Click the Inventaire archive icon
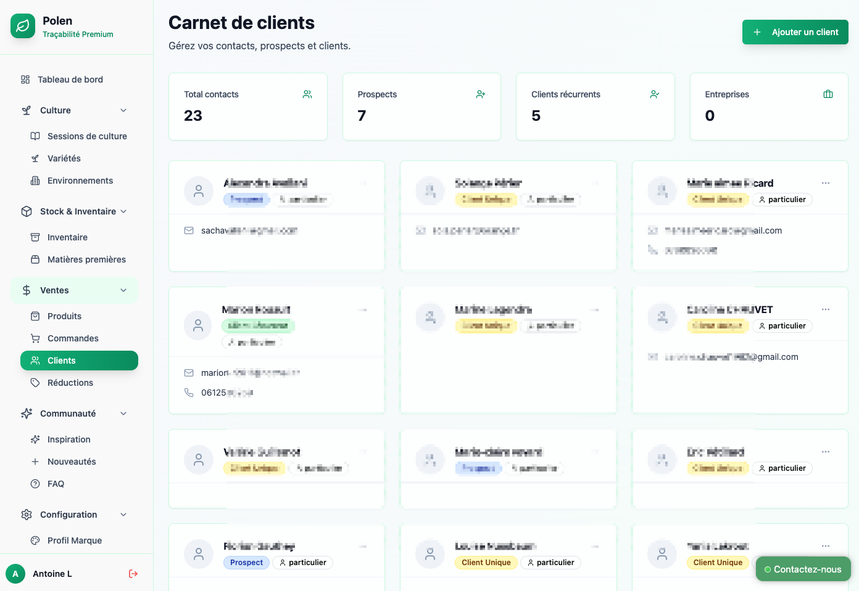This screenshot has height=591, width=859. [35, 237]
